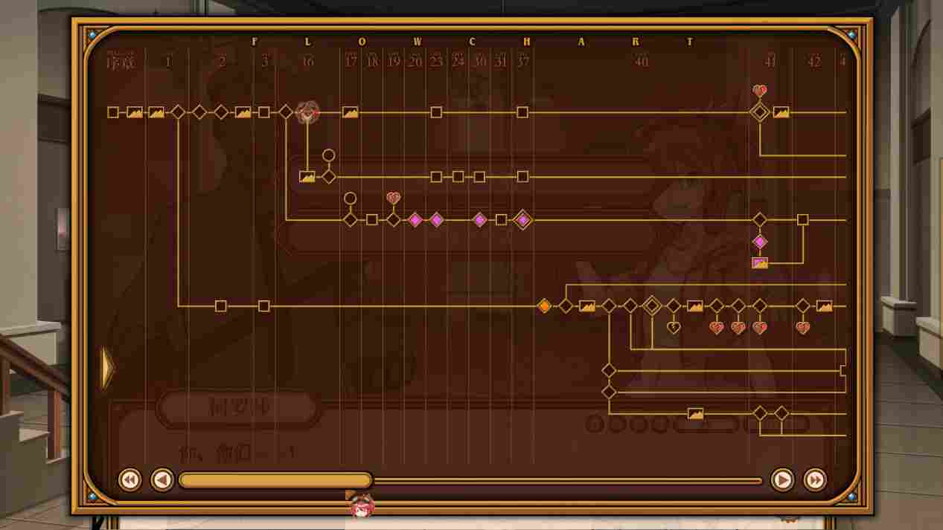
Task: Expand the side panel with the left-edge arrow
Action: [x=108, y=367]
